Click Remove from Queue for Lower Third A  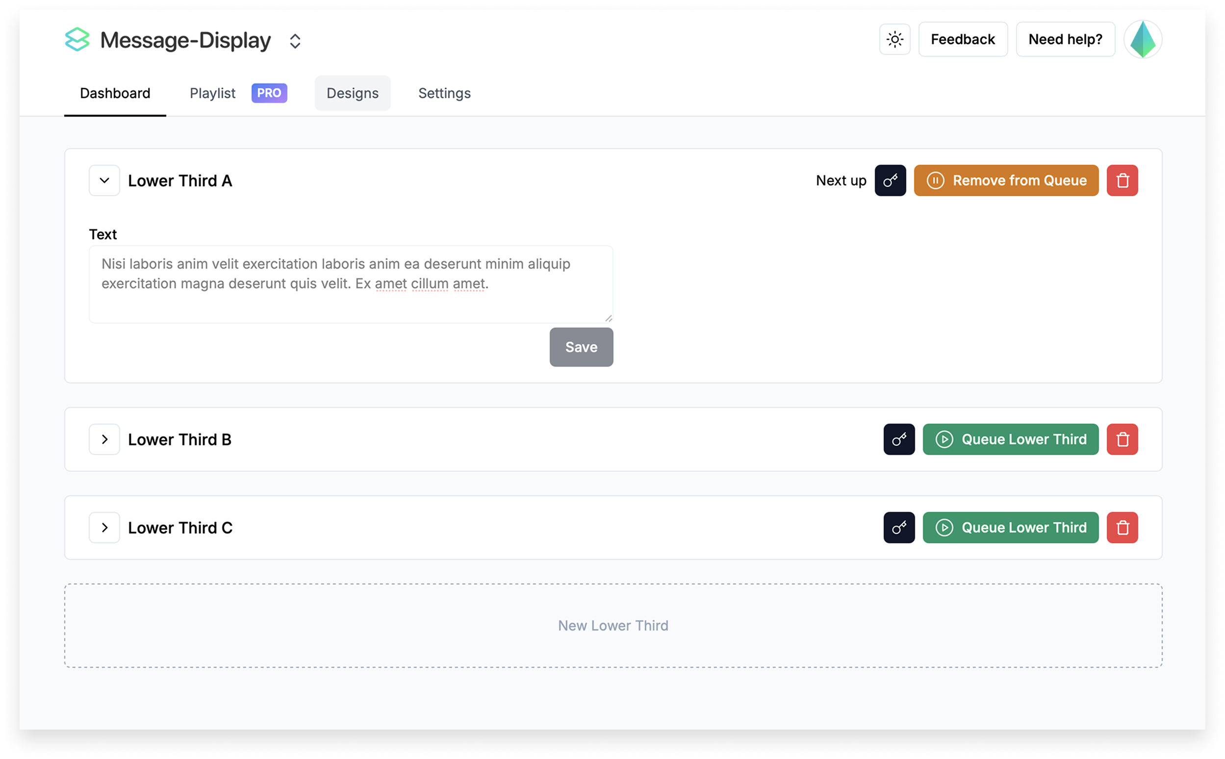[x=1006, y=180]
